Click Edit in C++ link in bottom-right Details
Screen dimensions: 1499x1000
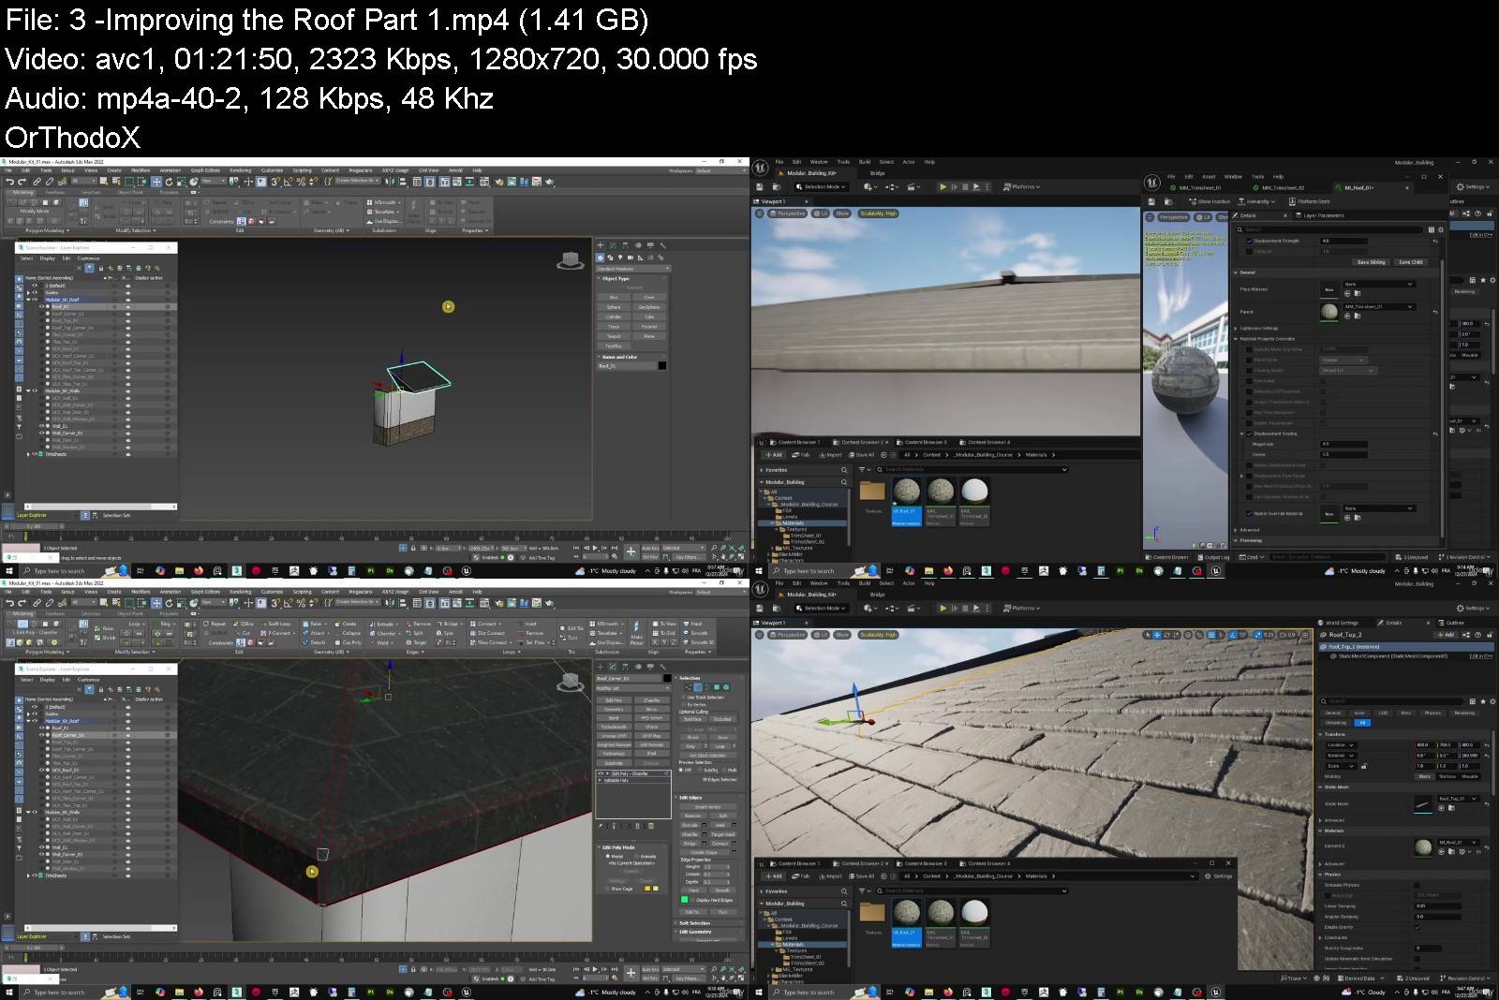pyautogui.click(x=1479, y=656)
